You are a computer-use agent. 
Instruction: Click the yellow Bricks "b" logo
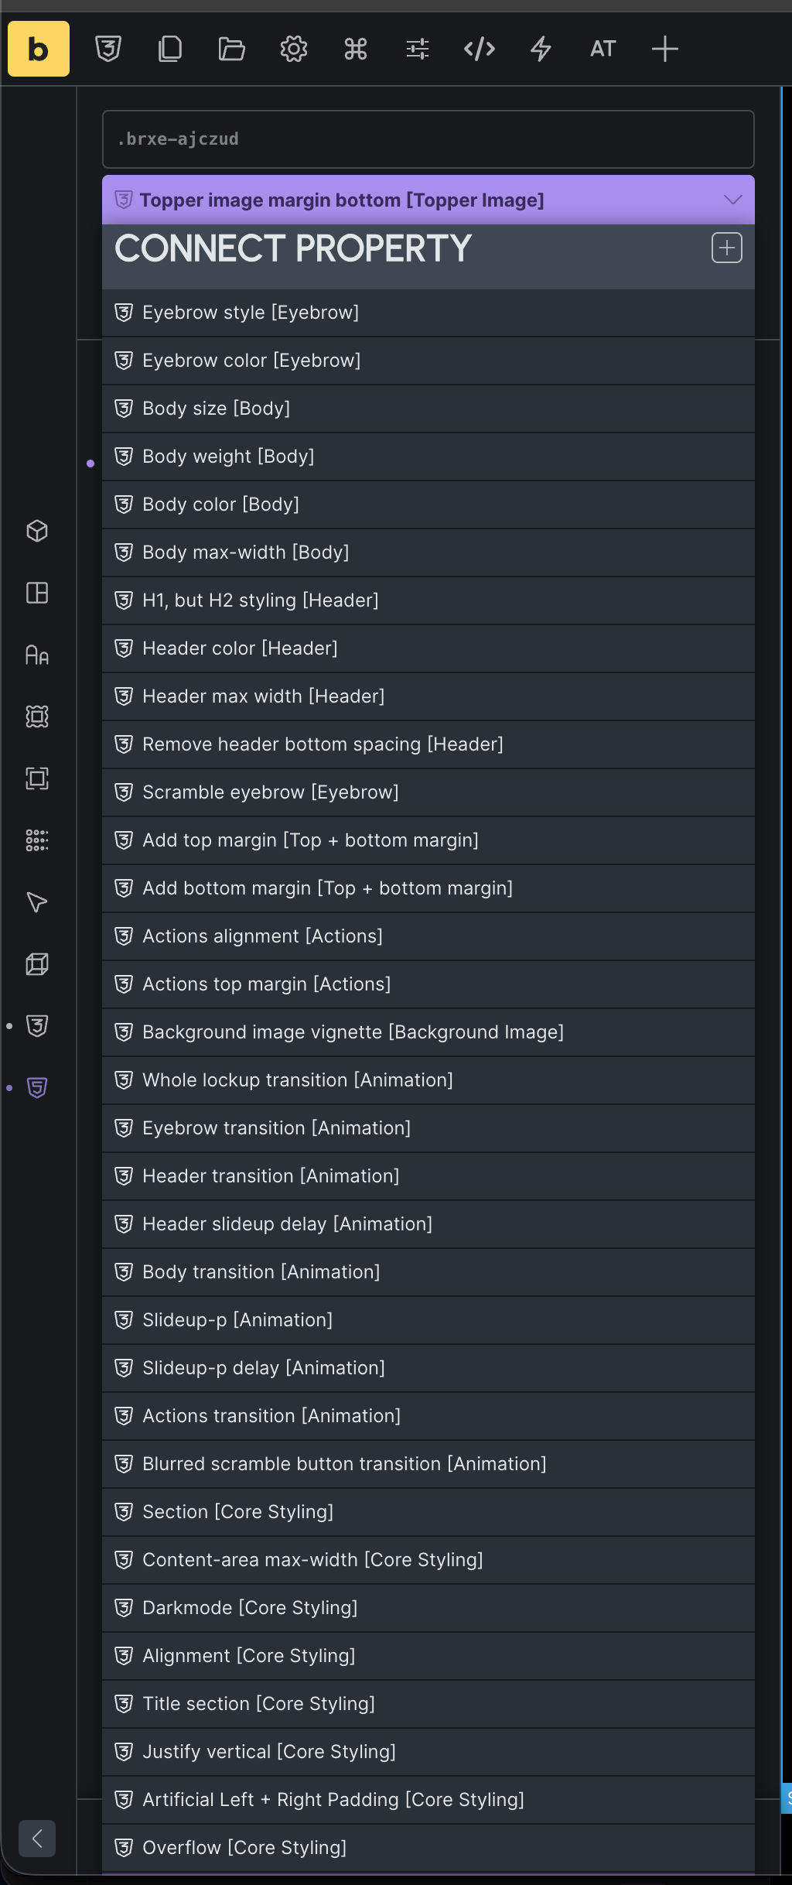point(39,49)
